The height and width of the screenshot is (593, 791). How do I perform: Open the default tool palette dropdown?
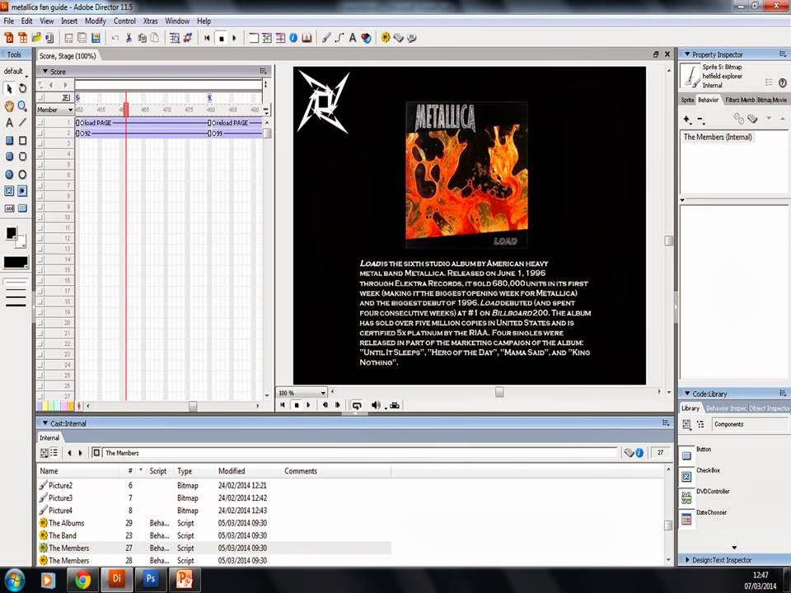click(15, 71)
